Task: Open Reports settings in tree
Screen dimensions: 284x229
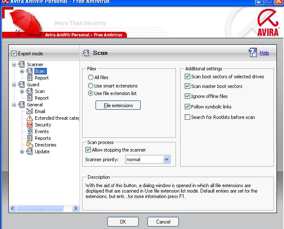Action: pyautogui.click(x=43, y=138)
